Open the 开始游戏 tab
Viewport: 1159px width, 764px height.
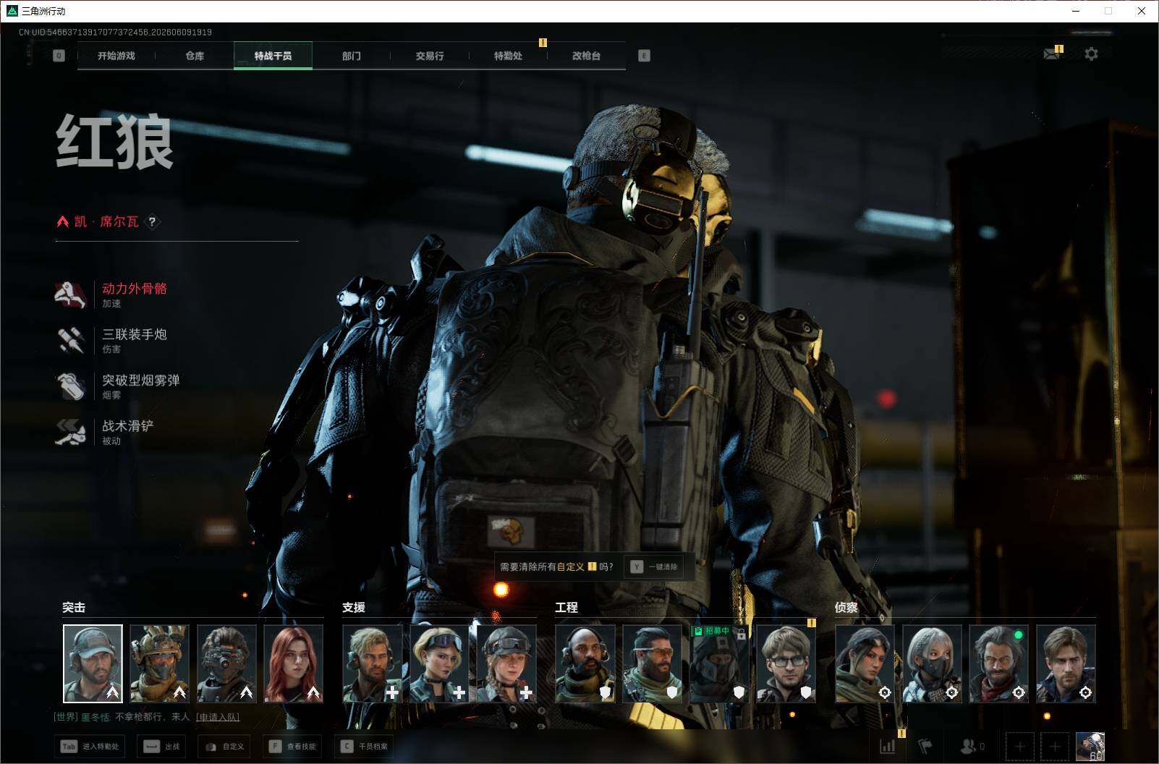click(x=116, y=56)
